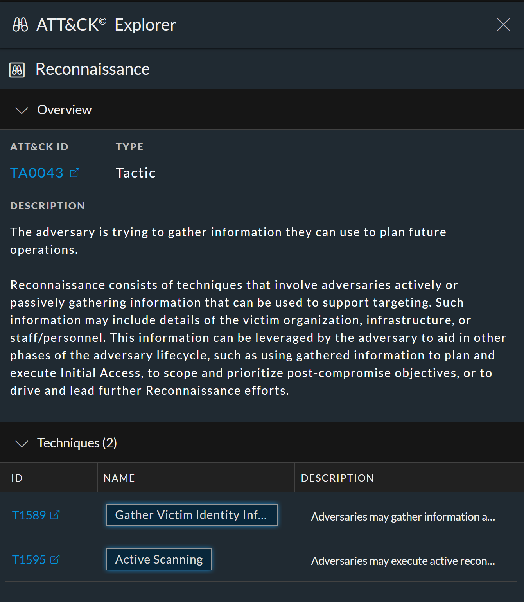Click the truncated description in the T1595 row

point(403,561)
